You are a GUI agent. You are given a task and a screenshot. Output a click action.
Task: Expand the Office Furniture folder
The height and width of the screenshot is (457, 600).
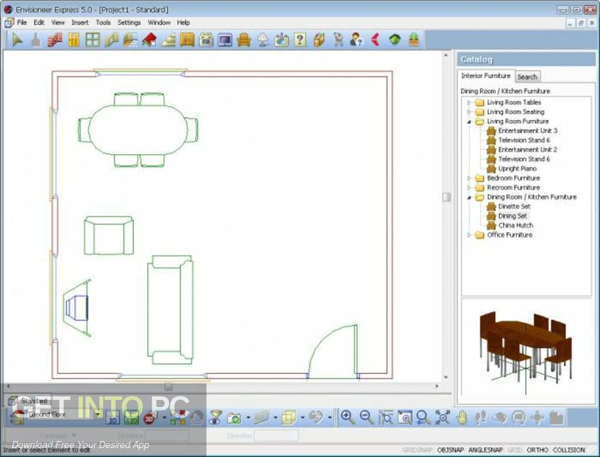point(469,235)
